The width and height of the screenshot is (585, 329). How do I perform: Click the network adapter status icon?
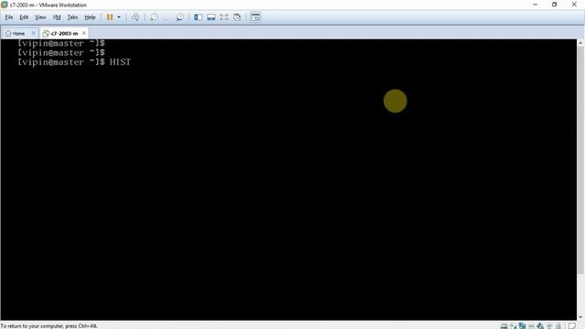pyautogui.click(x=522, y=325)
